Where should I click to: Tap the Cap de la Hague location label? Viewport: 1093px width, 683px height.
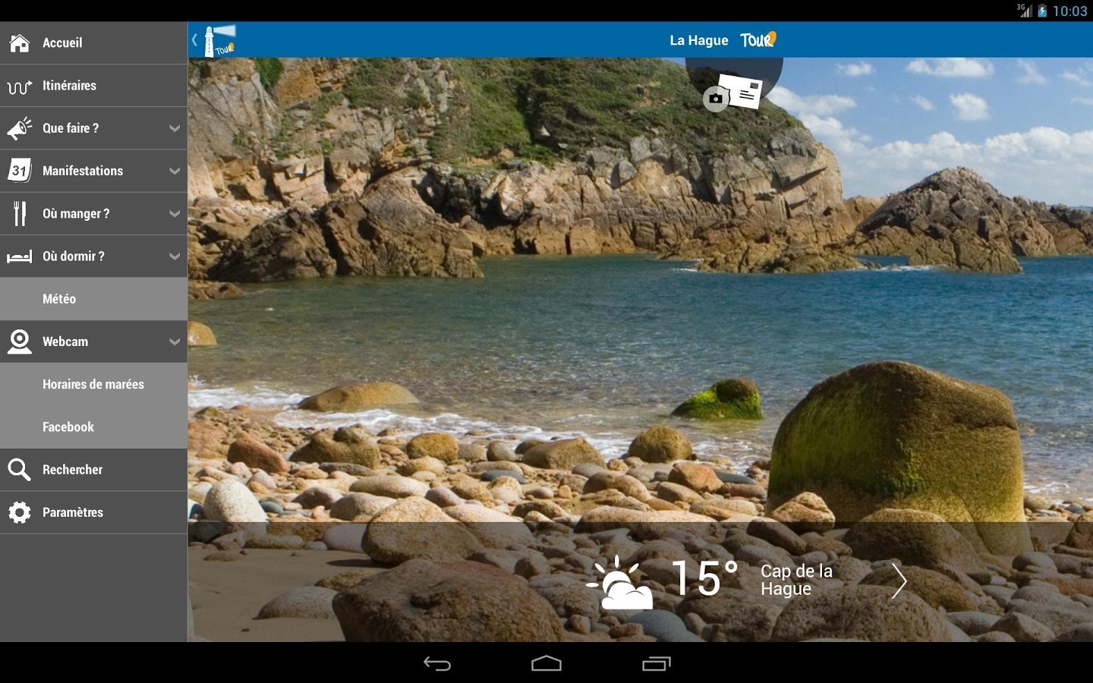pos(796,581)
